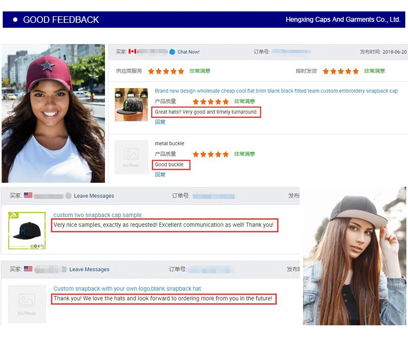Click the black cap sample thumbnail with green border
The image size is (408, 340).
[x=27, y=231]
